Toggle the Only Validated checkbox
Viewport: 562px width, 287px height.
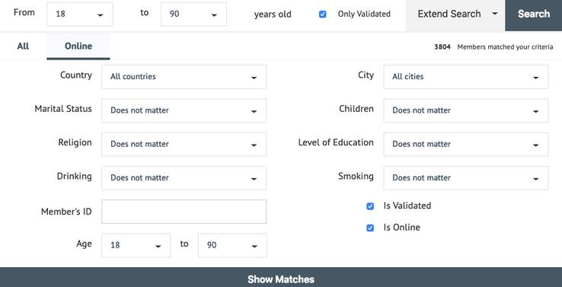click(x=323, y=14)
